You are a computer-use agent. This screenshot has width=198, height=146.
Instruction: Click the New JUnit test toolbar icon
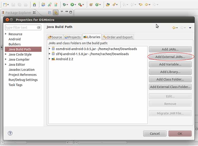(x=50, y=5)
